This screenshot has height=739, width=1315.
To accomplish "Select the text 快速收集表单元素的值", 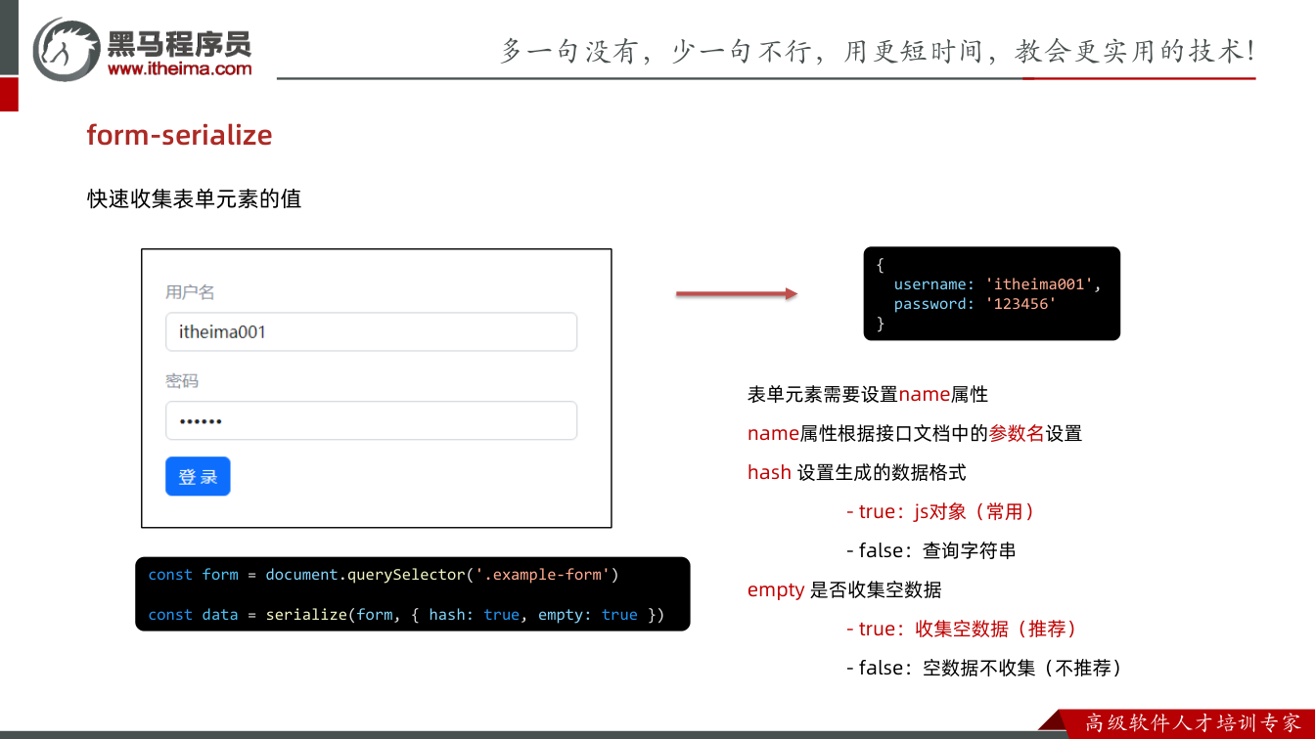I will (x=194, y=198).
